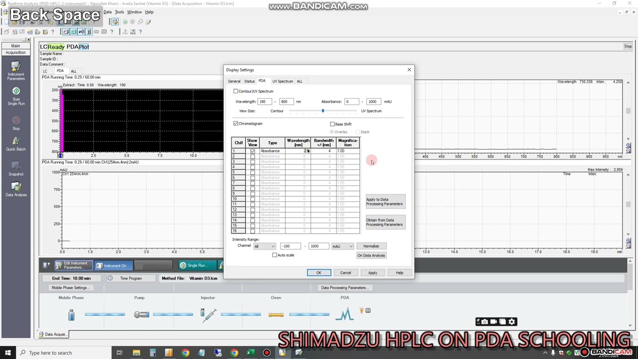The height and width of the screenshot is (359, 638).
Task: Click the Oven column icon
Action: coord(276,315)
